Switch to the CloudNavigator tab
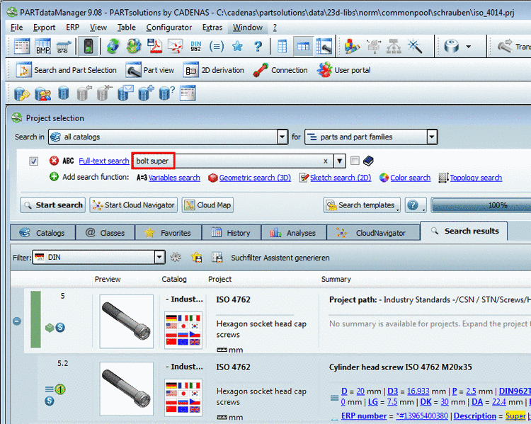The image size is (531, 424). click(373, 233)
